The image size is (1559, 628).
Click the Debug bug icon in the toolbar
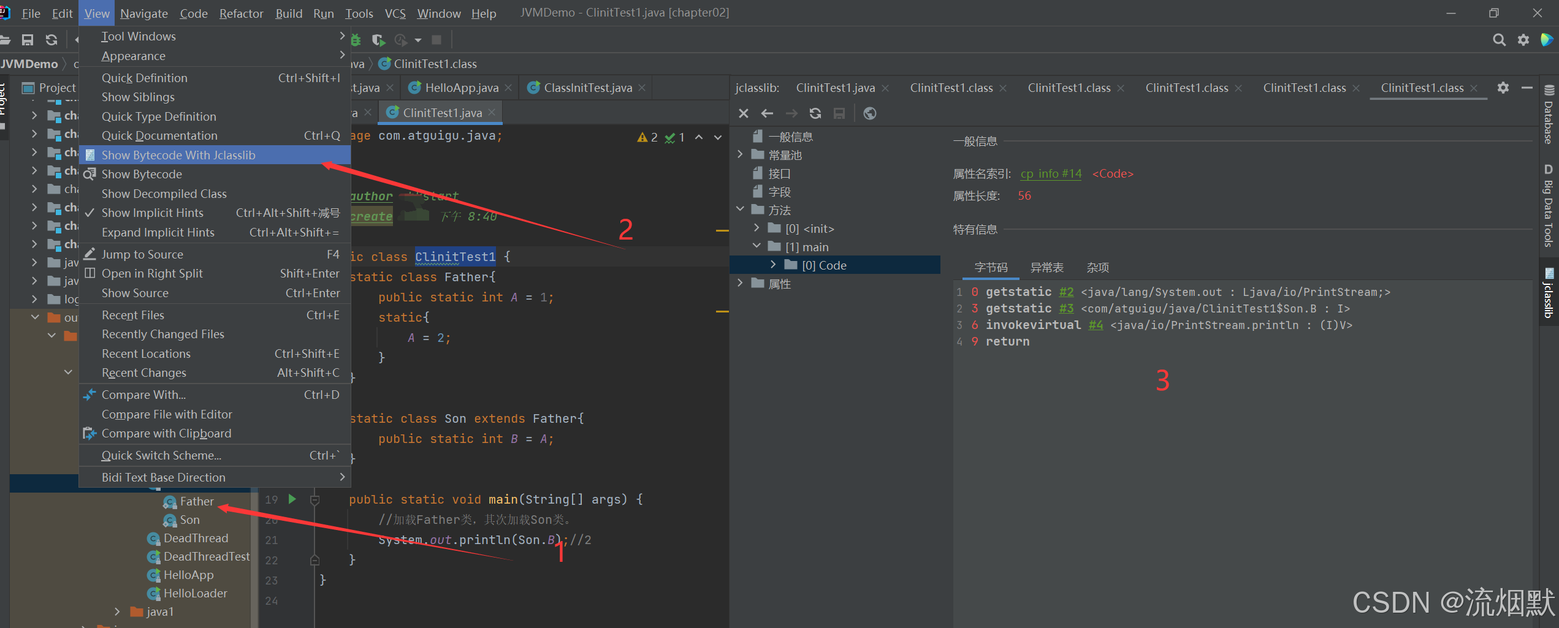pos(356,40)
